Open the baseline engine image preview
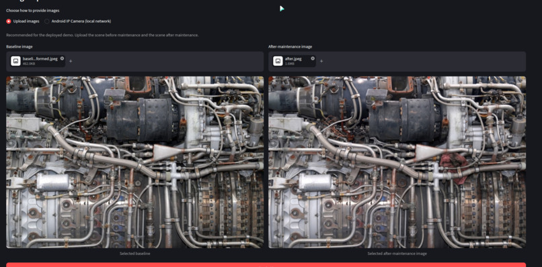The height and width of the screenshot is (267, 542). (x=134, y=162)
